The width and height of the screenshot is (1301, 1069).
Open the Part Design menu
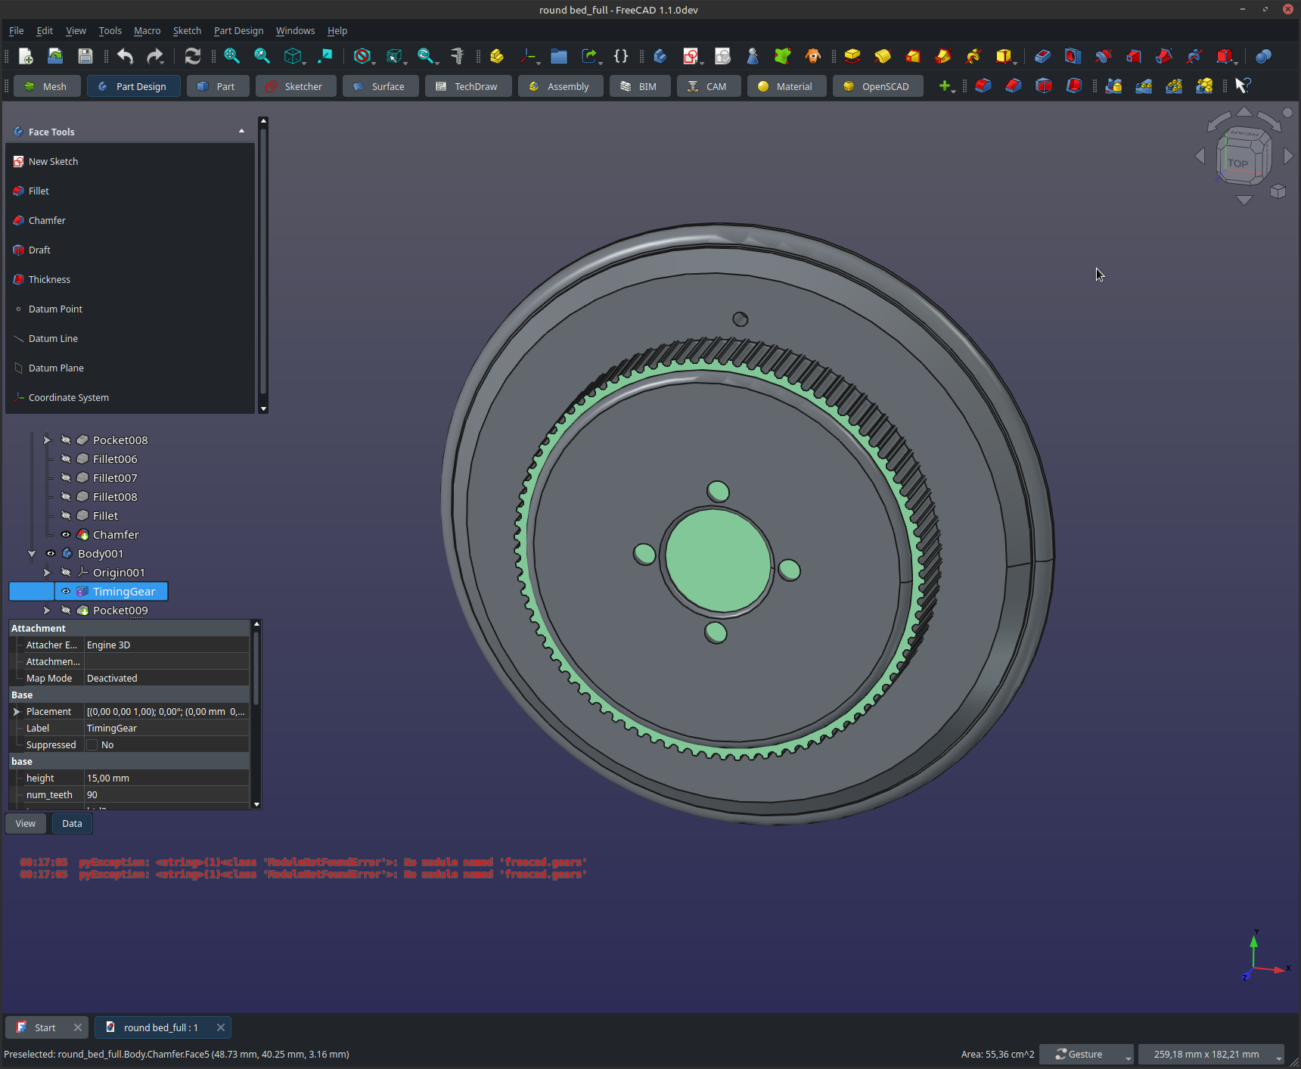(x=238, y=31)
